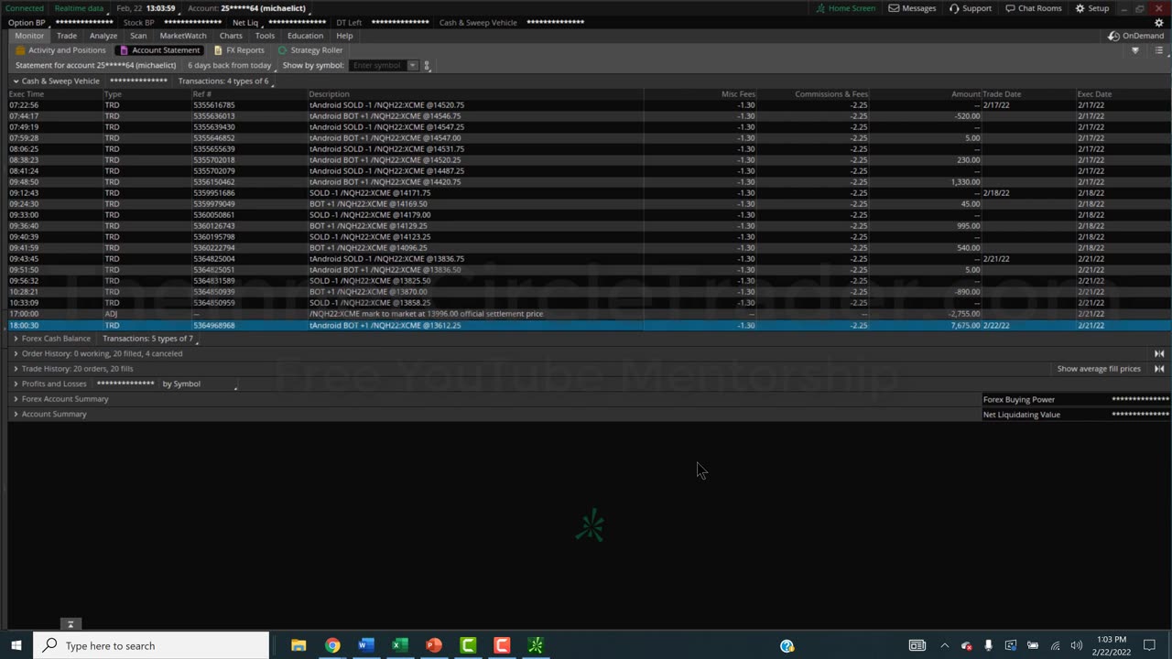
Task: Select the Account Statement subtab
Action: [159, 50]
